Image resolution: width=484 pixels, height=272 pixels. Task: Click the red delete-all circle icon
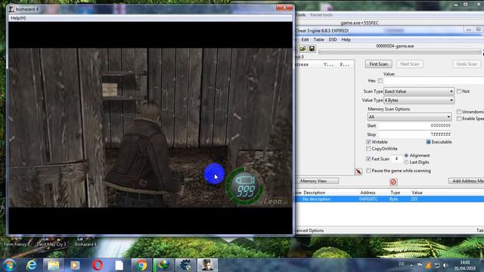pyautogui.click(x=393, y=181)
